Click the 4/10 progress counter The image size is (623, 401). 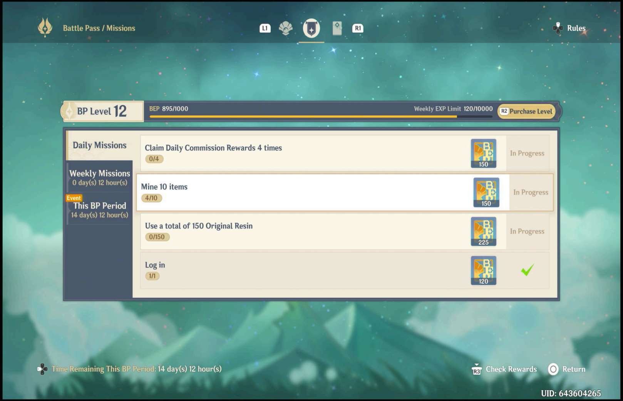point(151,198)
